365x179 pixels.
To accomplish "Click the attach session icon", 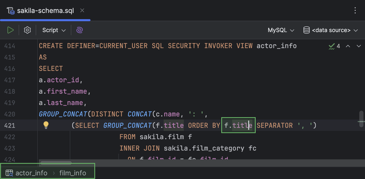I will 79,30.
